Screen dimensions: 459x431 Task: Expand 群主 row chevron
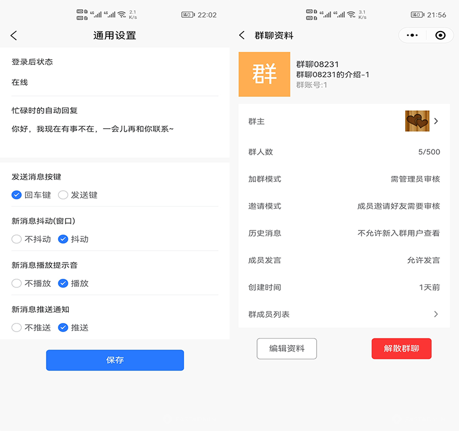point(436,121)
